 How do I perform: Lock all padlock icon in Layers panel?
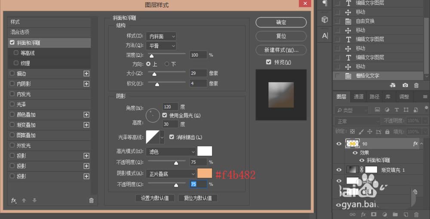point(387,132)
